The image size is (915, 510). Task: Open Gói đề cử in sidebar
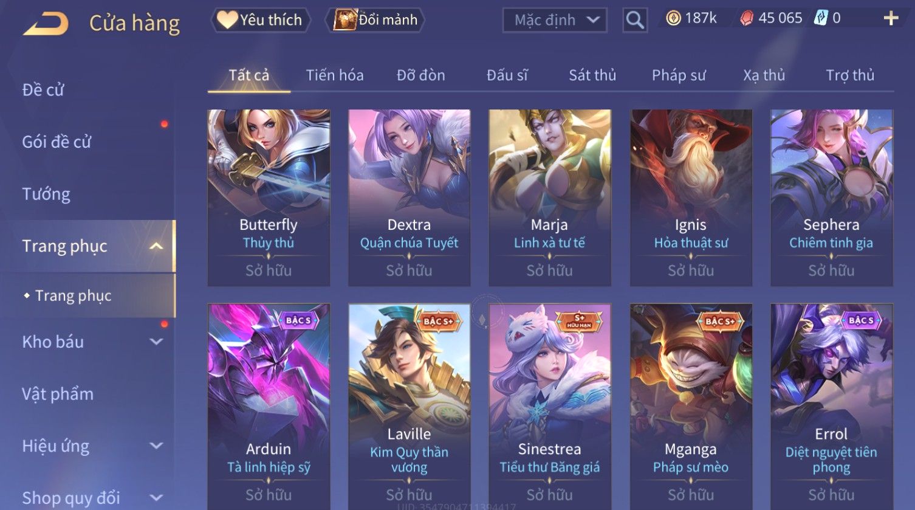(x=57, y=142)
